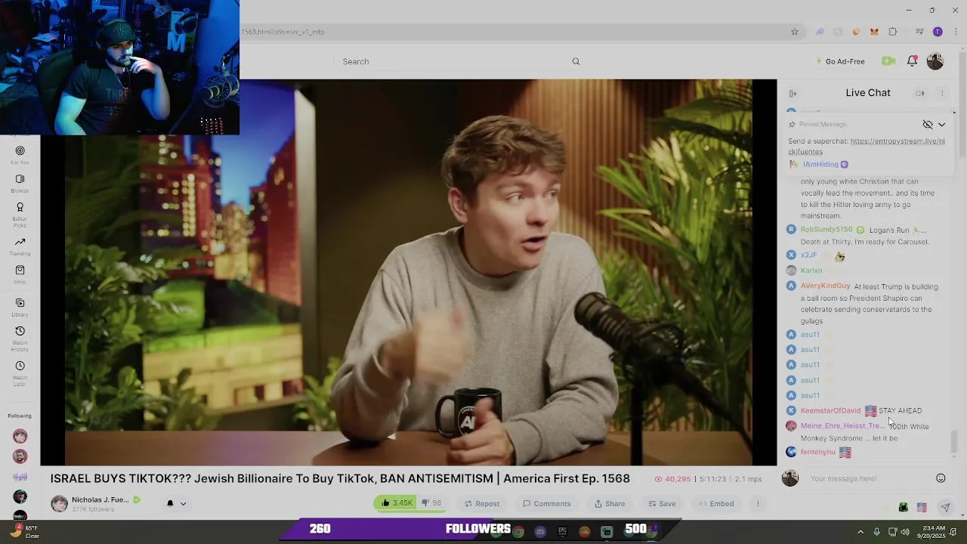This screenshot has width=967, height=544.
Task: Focus the chat message input
Action: (x=869, y=478)
